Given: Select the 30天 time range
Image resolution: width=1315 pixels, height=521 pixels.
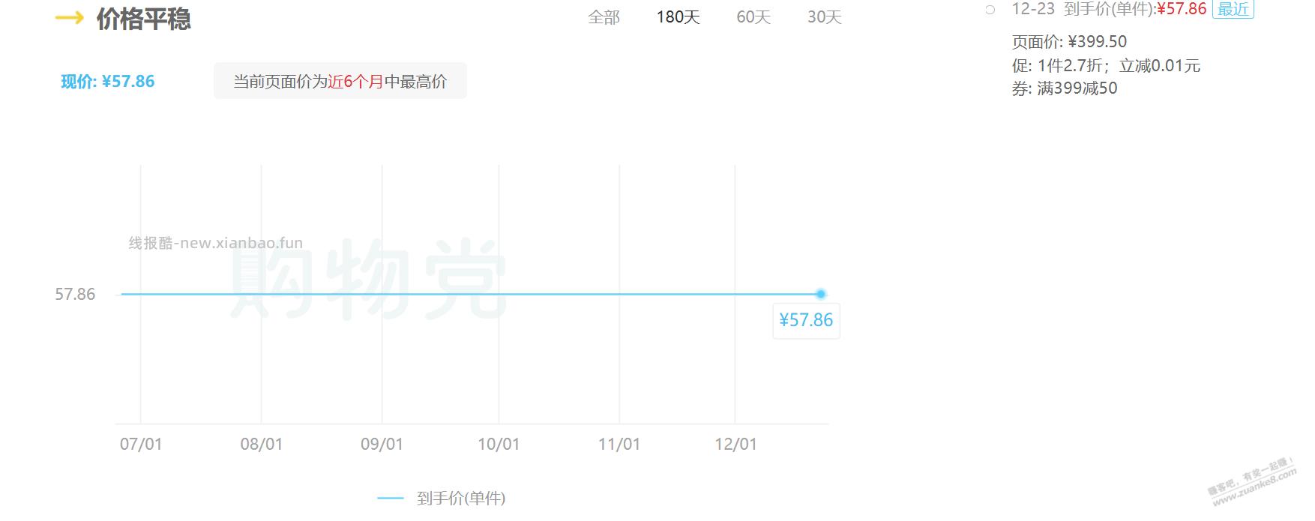Looking at the screenshot, I should click(824, 17).
